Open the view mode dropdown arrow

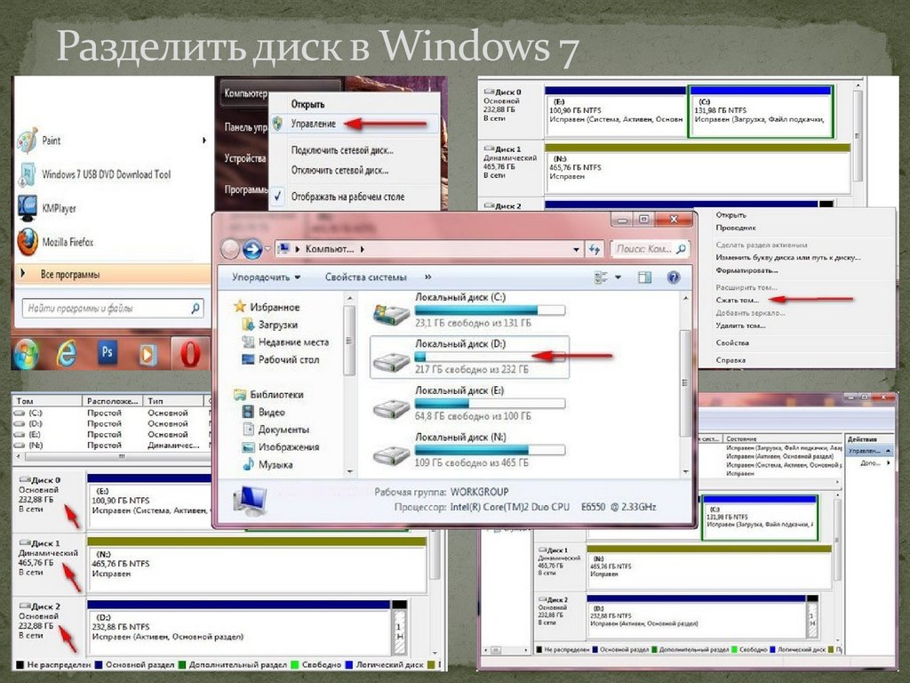tap(619, 277)
